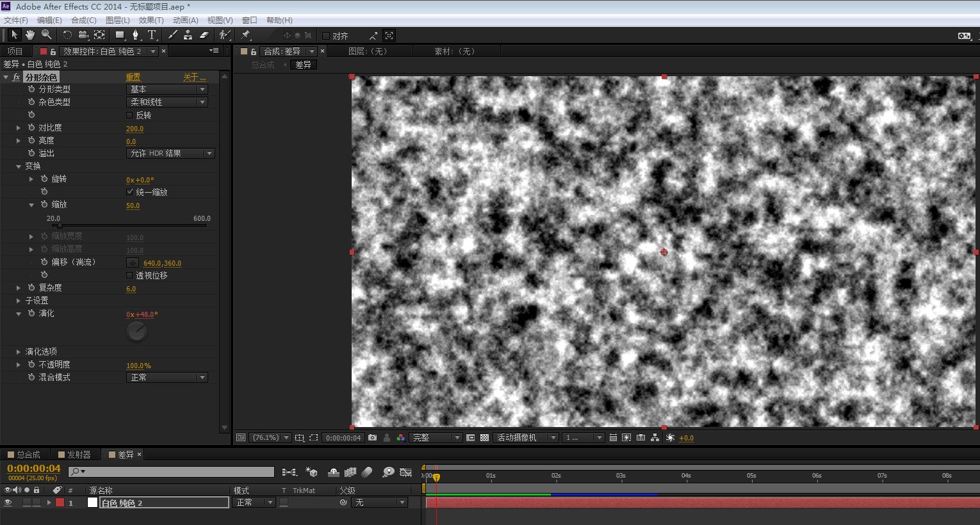The image size is (980, 525).
Task: Click the 关于 about link for the effect
Action: pos(191,77)
